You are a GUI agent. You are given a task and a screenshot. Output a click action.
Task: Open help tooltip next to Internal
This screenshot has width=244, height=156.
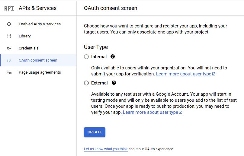tap(113, 56)
